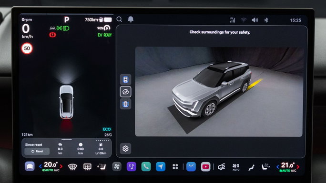The width and height of the screenshot is (326, 183).
Task: Tap the ECO drive mode label
Action: 107,129
